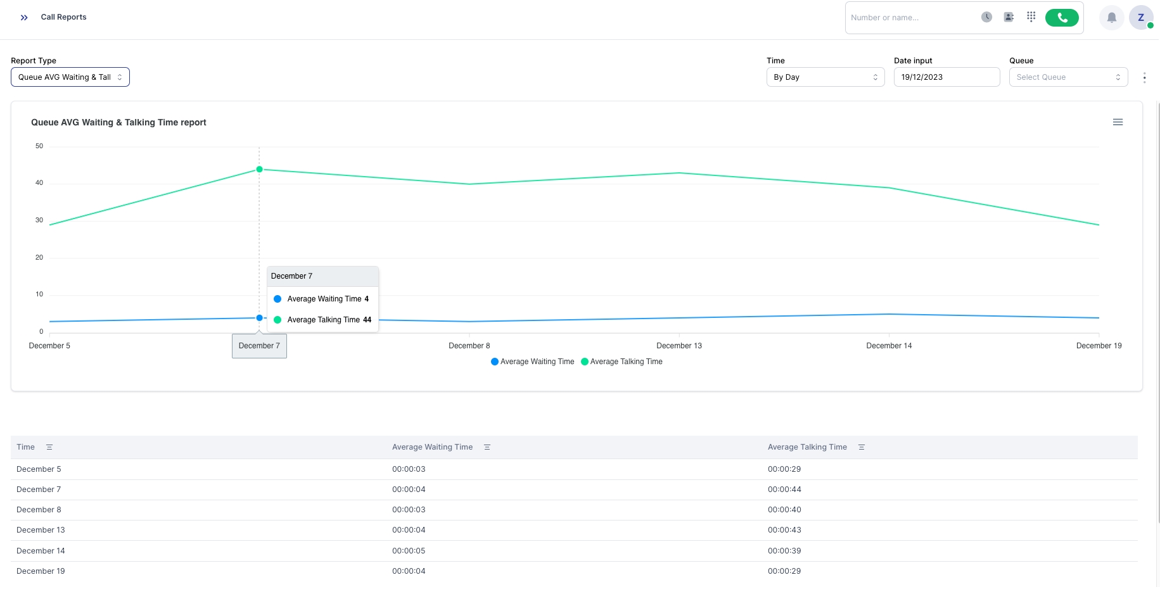Screen dimensions: 1160x594
Task: Open Average Waiting Time column filter menu
Action: coord(487,447)
